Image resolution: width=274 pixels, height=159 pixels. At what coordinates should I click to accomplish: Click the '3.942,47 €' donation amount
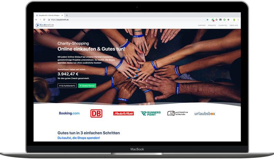pyautogui.click(x=68, y=74)
